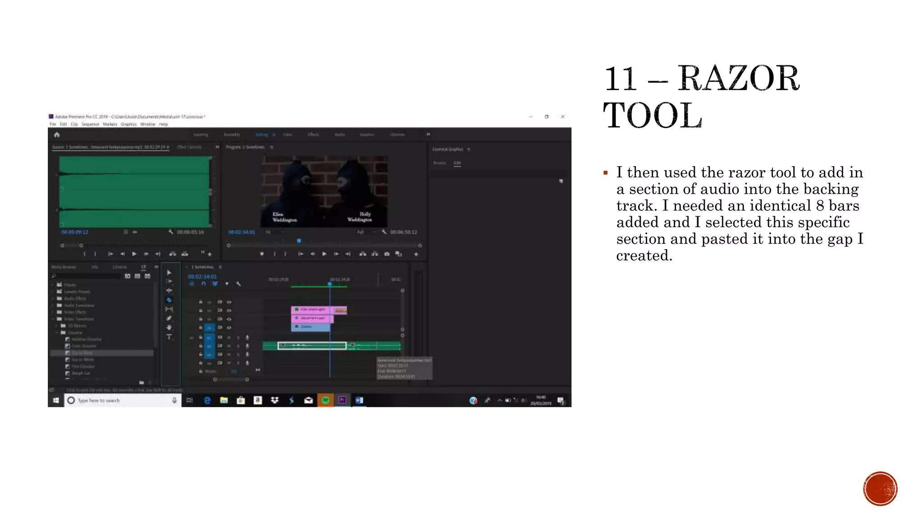Click Insert button in Source monitor
The height and width of the screenshot is (519, 923).
[x=173, y=254]
